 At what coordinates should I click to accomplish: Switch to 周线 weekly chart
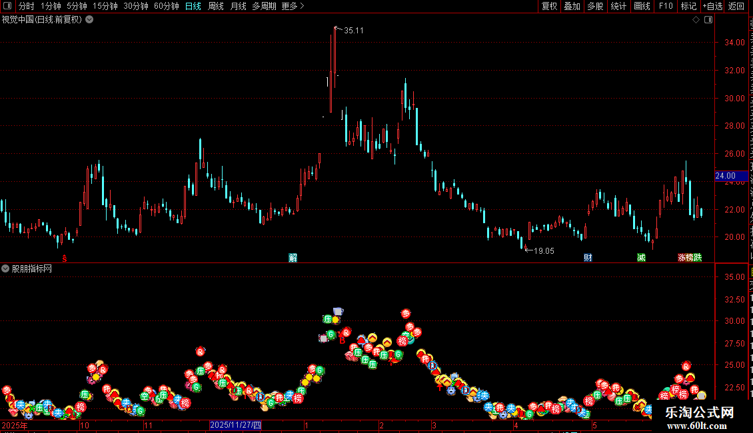click(x=216, y=6)
